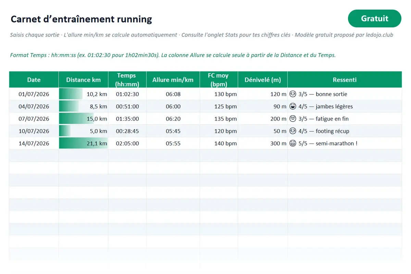Select the Ressenti column header
411x274 pixels.
coord(345,80)
